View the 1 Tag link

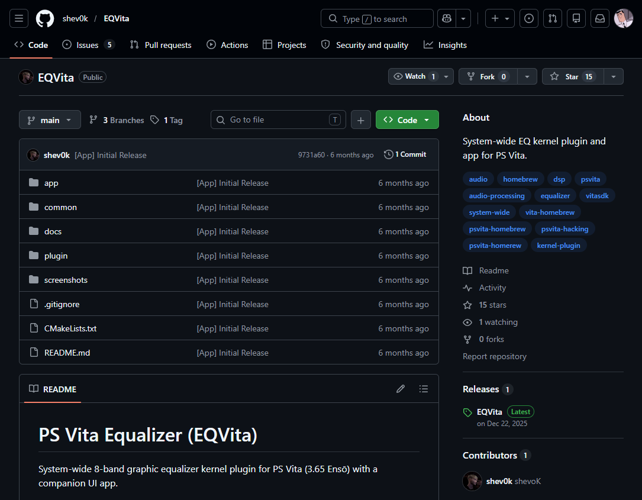pos(167,120)
